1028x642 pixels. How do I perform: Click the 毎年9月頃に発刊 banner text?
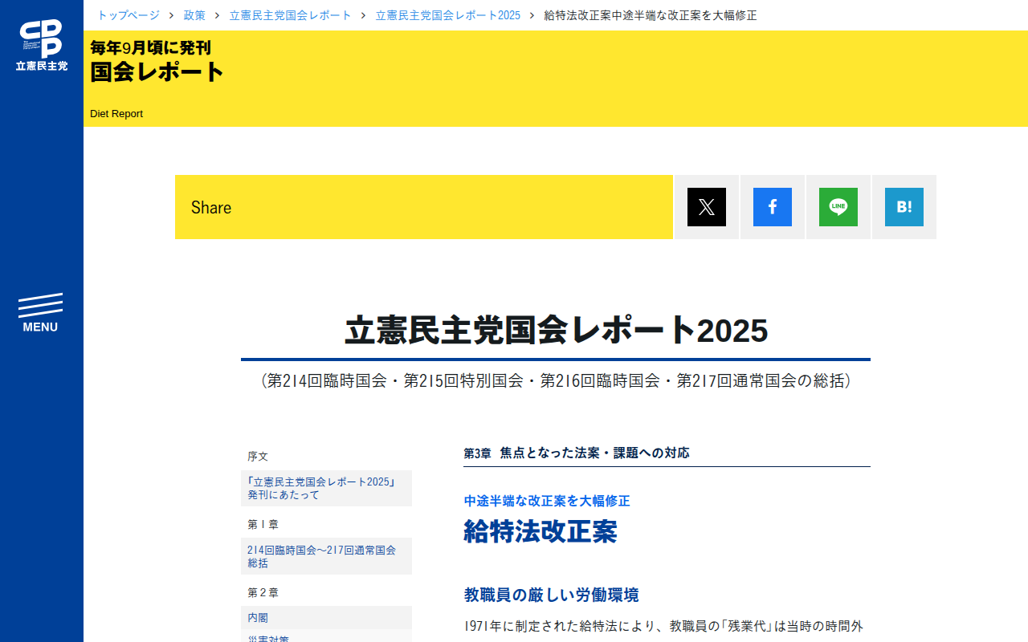pos(151,47)
